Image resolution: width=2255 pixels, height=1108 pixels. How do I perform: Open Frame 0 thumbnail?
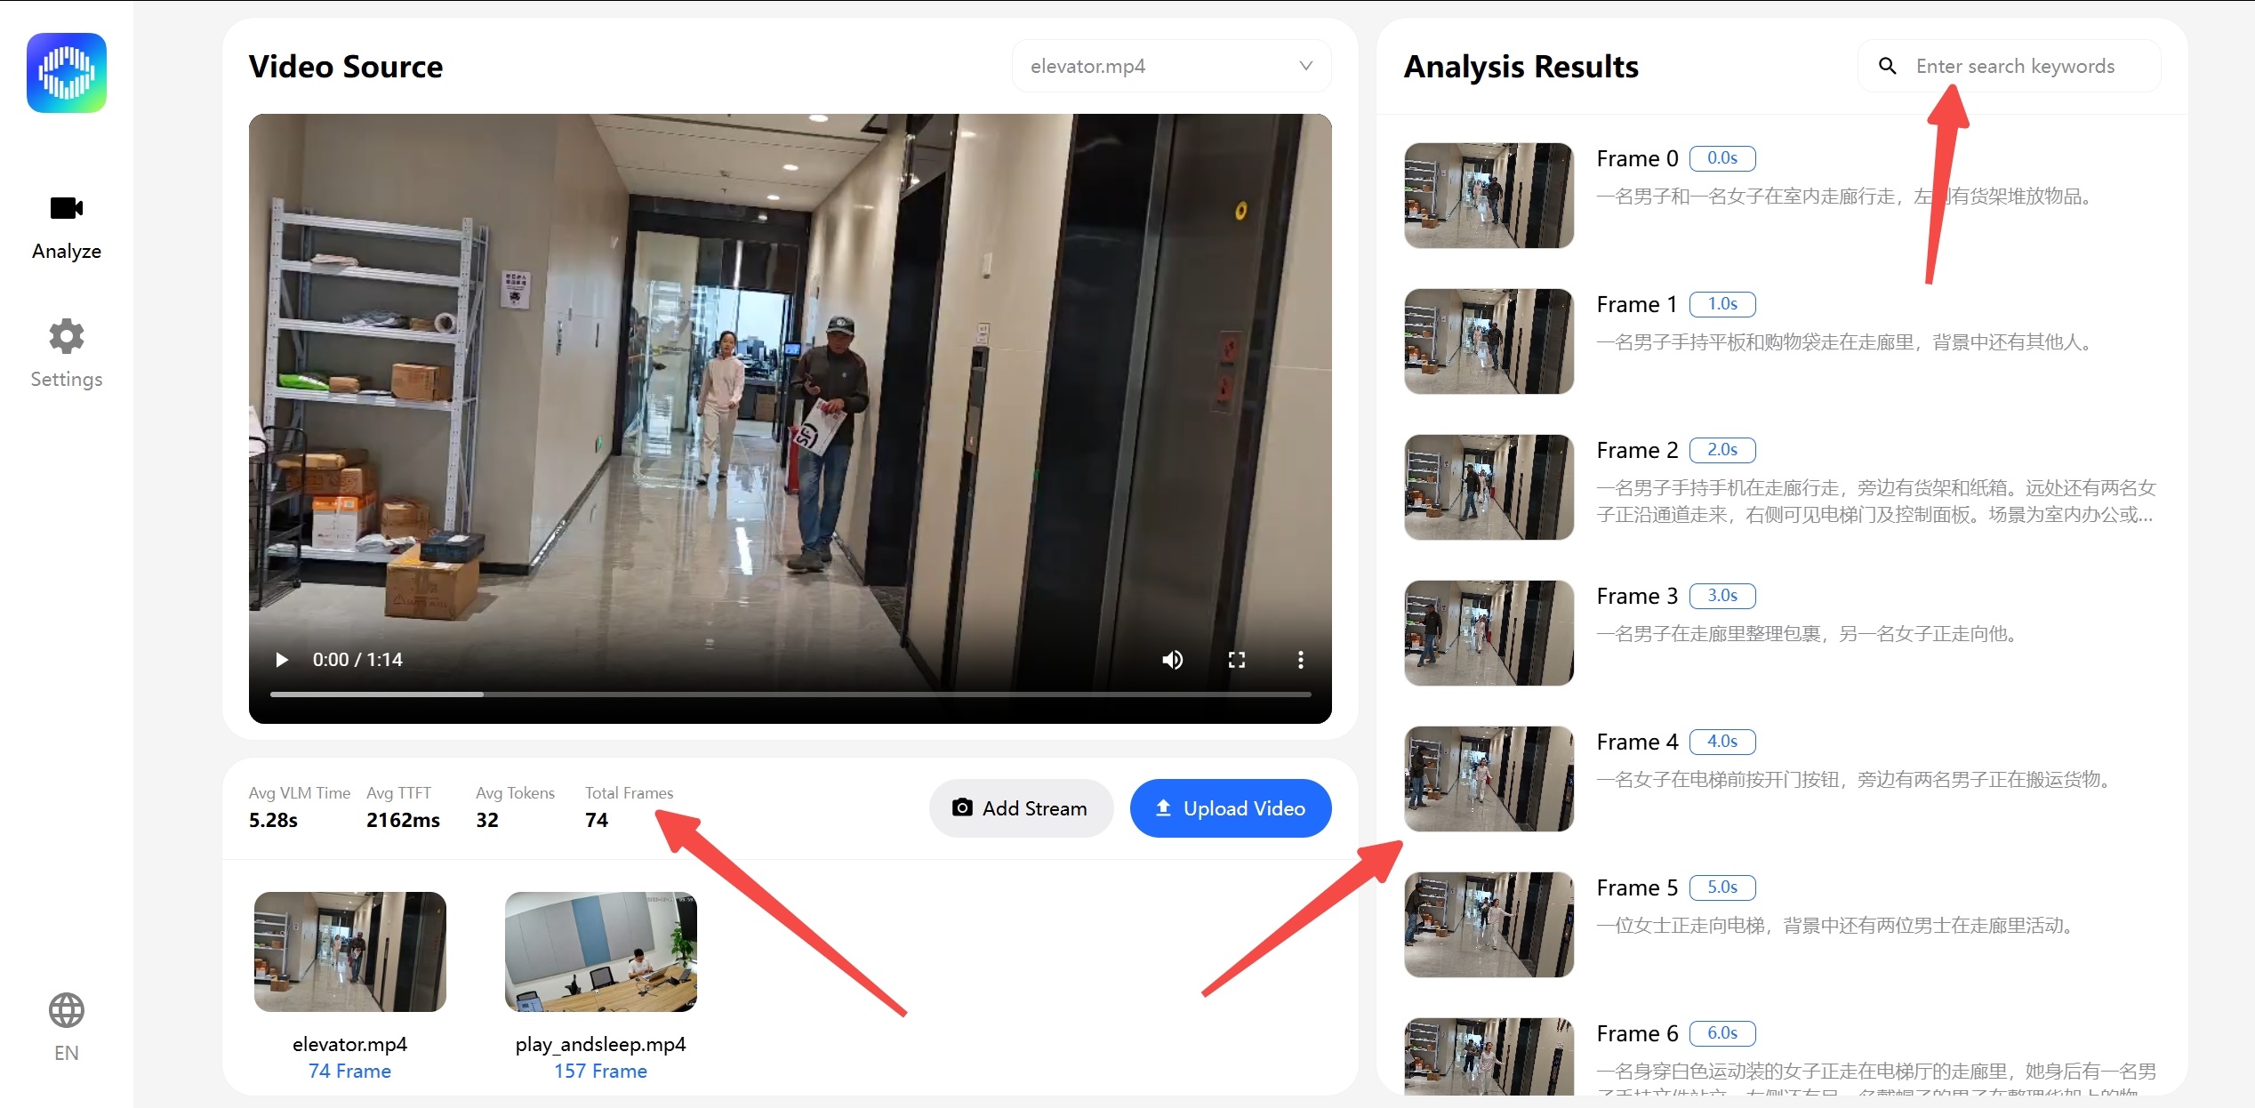(x=1489, y=196)
